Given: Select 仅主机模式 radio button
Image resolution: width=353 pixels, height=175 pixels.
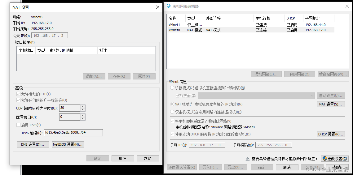Looking at the screenshot, I should coord(172,112).
